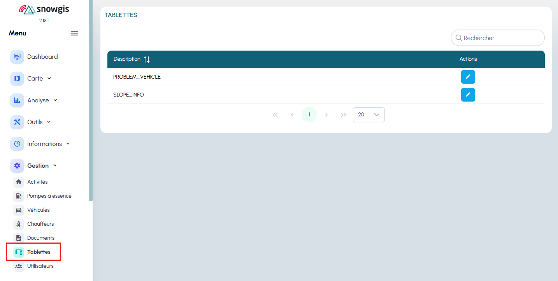Click the Chauffeurs driver icon
This screenshot has height=281, width=558.
click(19, 224)
